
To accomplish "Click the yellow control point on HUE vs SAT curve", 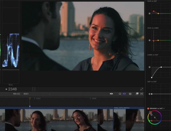I will coord(158,13).
